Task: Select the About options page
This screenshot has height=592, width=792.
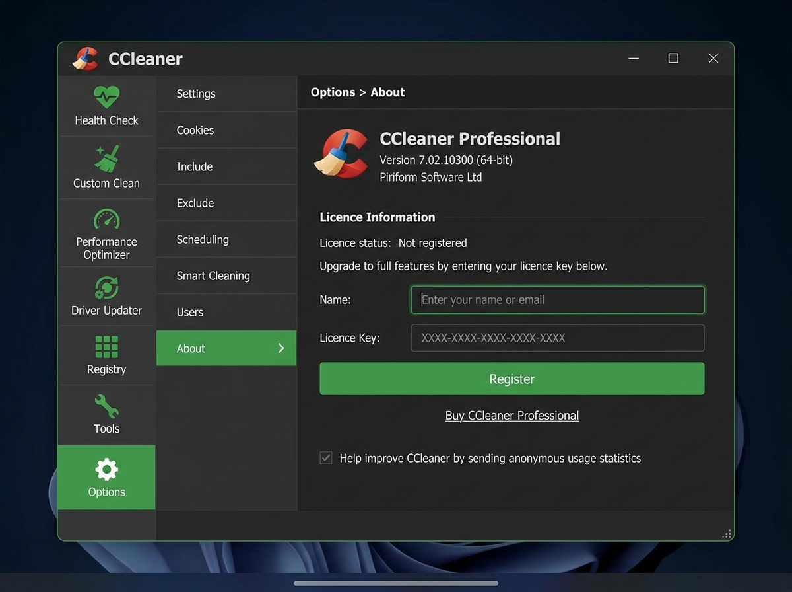Action: coord(226,348)
